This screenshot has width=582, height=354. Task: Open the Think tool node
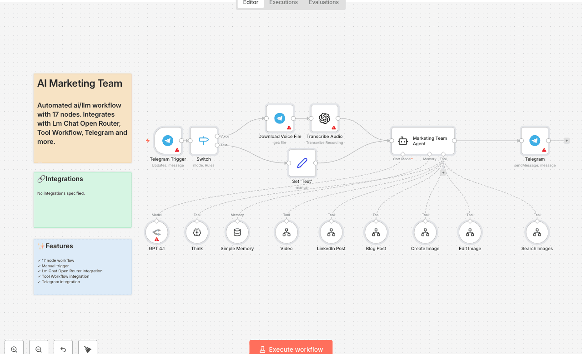click(x=197, y=232)
